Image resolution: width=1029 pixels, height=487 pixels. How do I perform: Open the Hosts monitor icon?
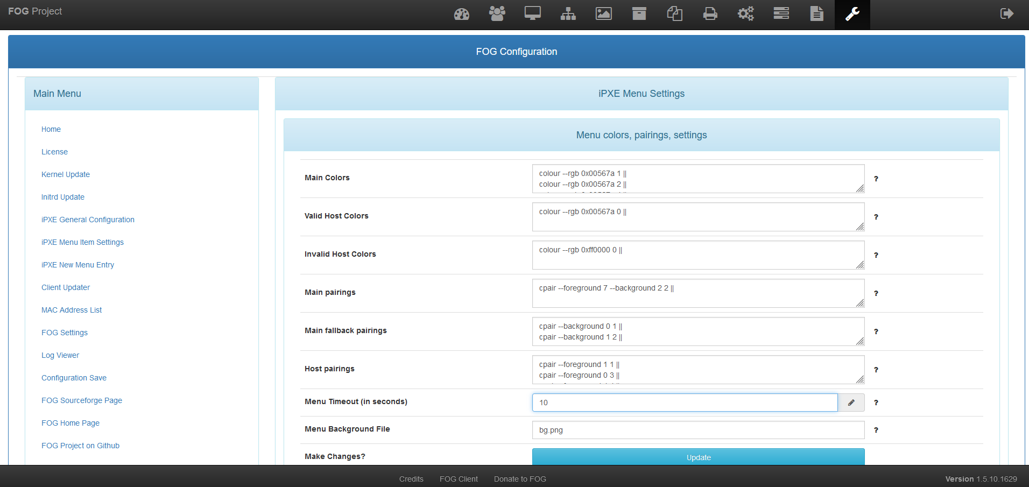pos(532,14)
